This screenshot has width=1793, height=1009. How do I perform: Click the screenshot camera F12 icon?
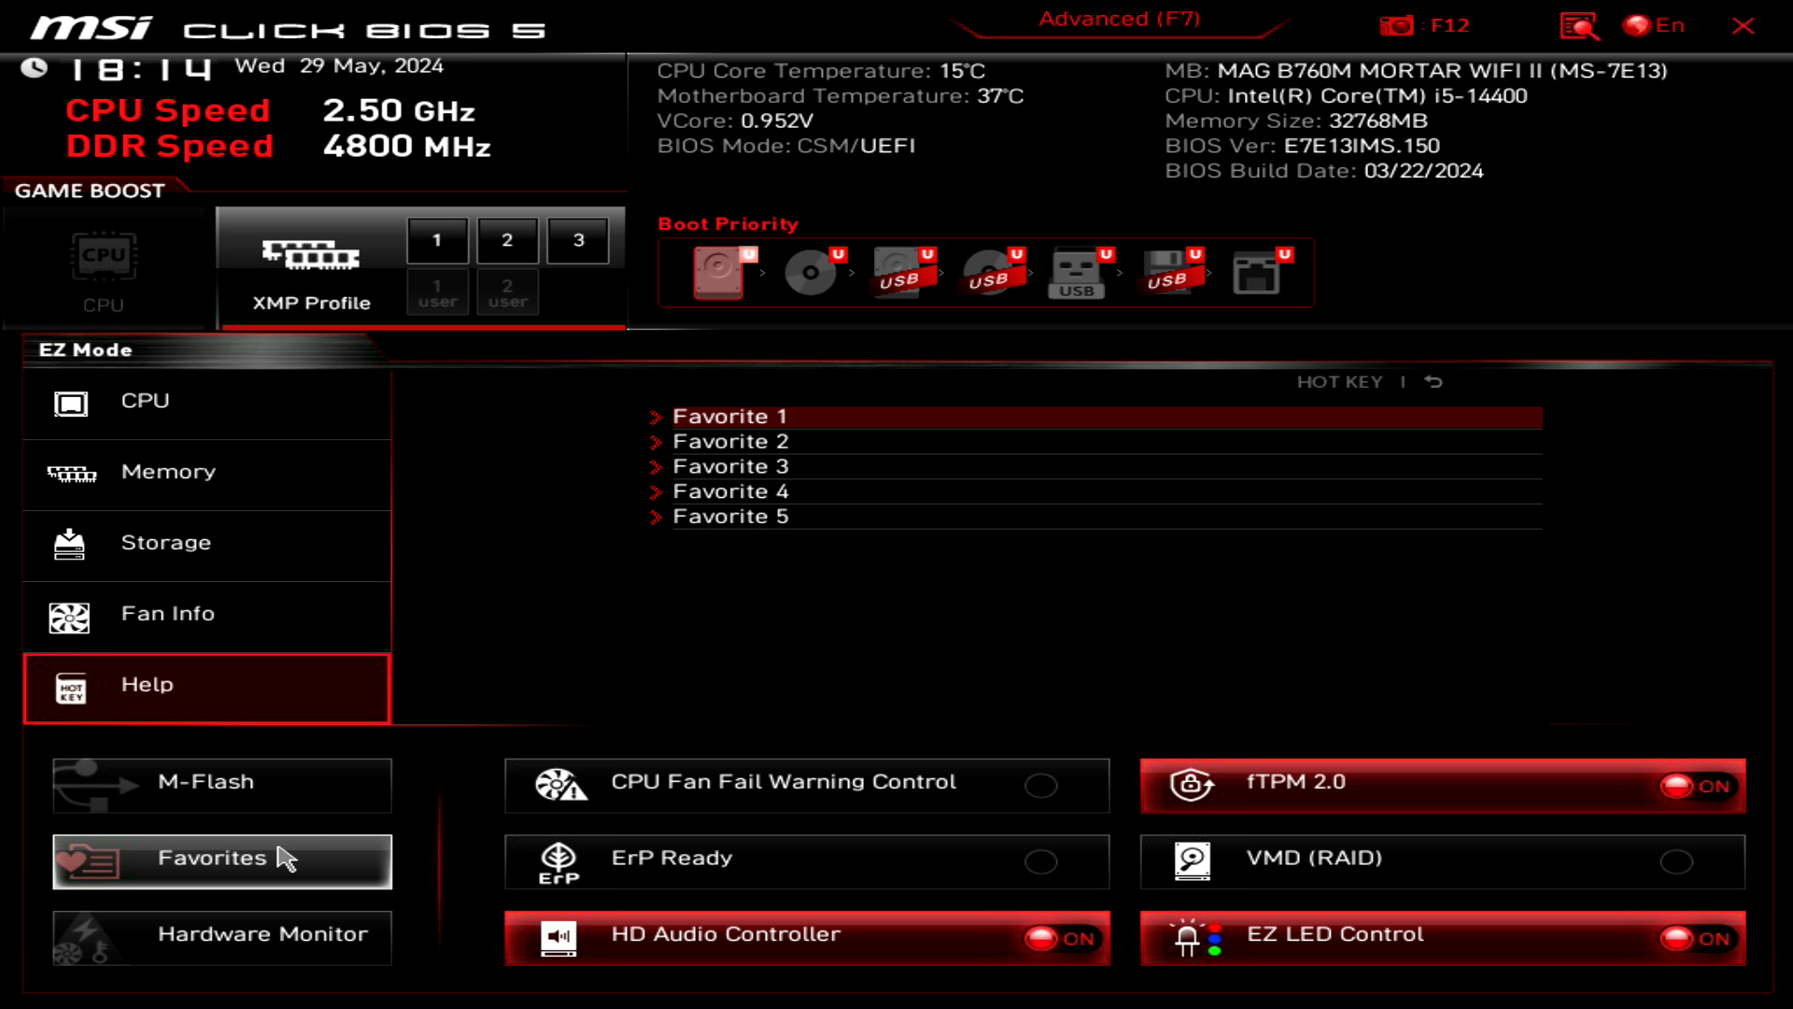[x=1397, y=26]
